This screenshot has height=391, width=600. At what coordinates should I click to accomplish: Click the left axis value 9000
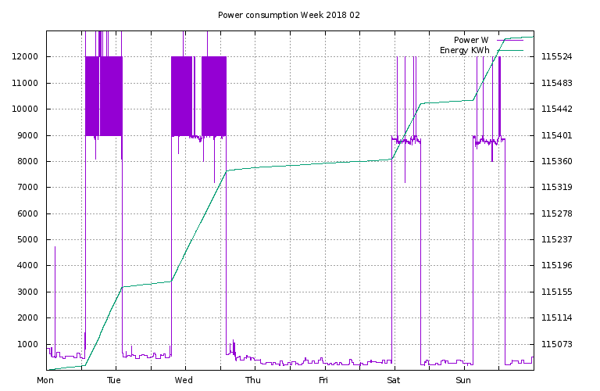point(27,135)
